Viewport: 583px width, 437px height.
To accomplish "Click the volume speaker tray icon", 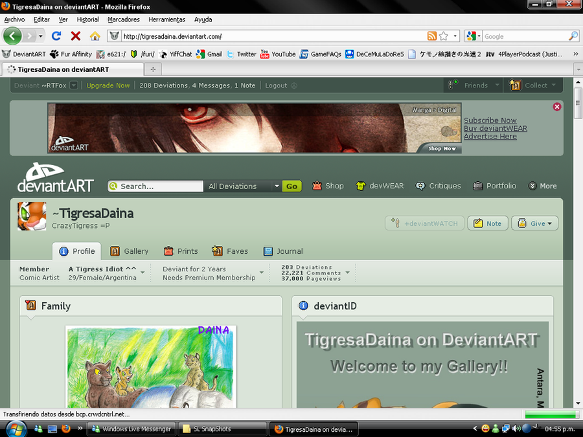I will (x=516, y=429).
